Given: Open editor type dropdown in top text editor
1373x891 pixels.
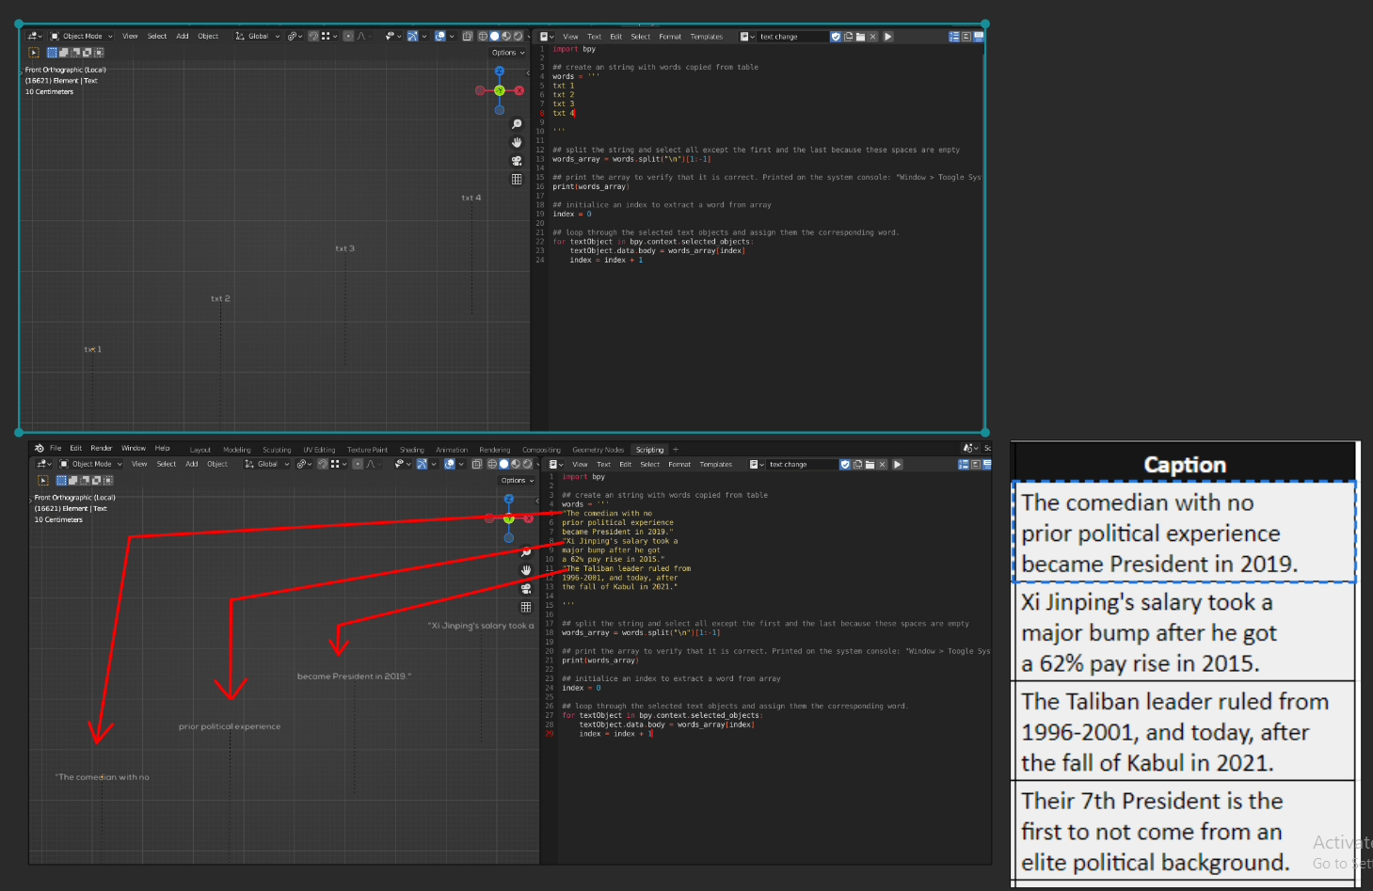Looking at the screenshot, I should coord(546,37).
